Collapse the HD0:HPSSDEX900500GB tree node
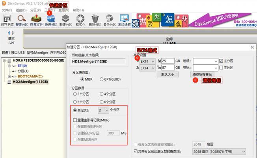Screen dimensions: 257x158 point(4,60)
